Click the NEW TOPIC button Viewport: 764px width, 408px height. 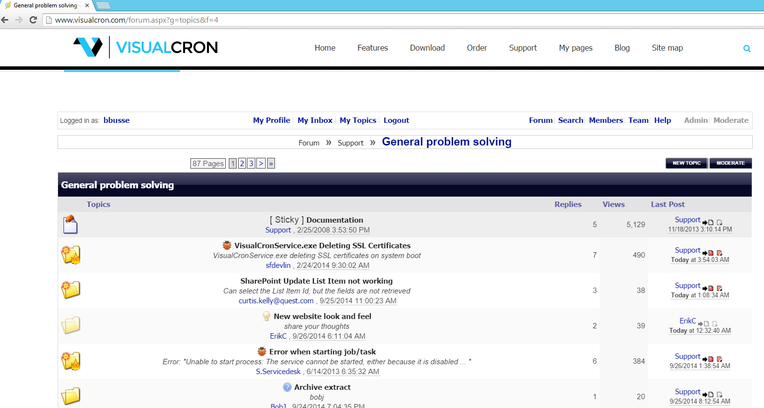point(686,163)
